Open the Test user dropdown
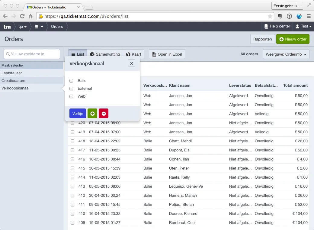This screenshot has width=314, height=230. (x=304, y=27)
